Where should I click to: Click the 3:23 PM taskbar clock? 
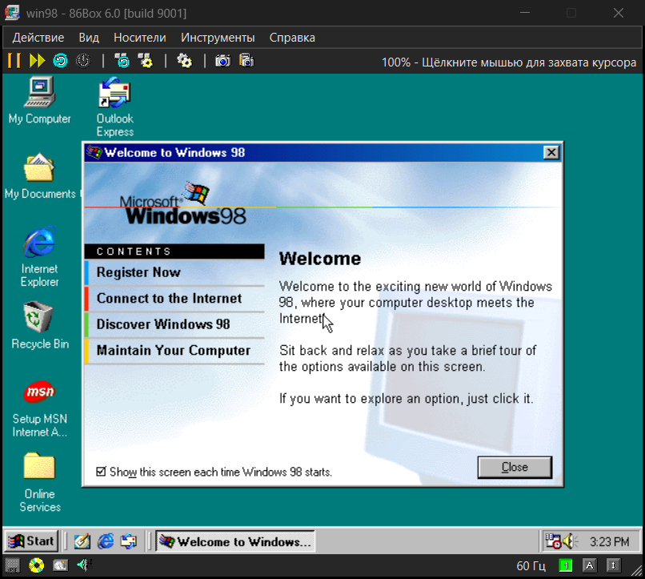tap(609, 541)
